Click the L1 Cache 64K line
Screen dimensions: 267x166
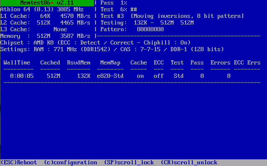(x=45, y=16)
